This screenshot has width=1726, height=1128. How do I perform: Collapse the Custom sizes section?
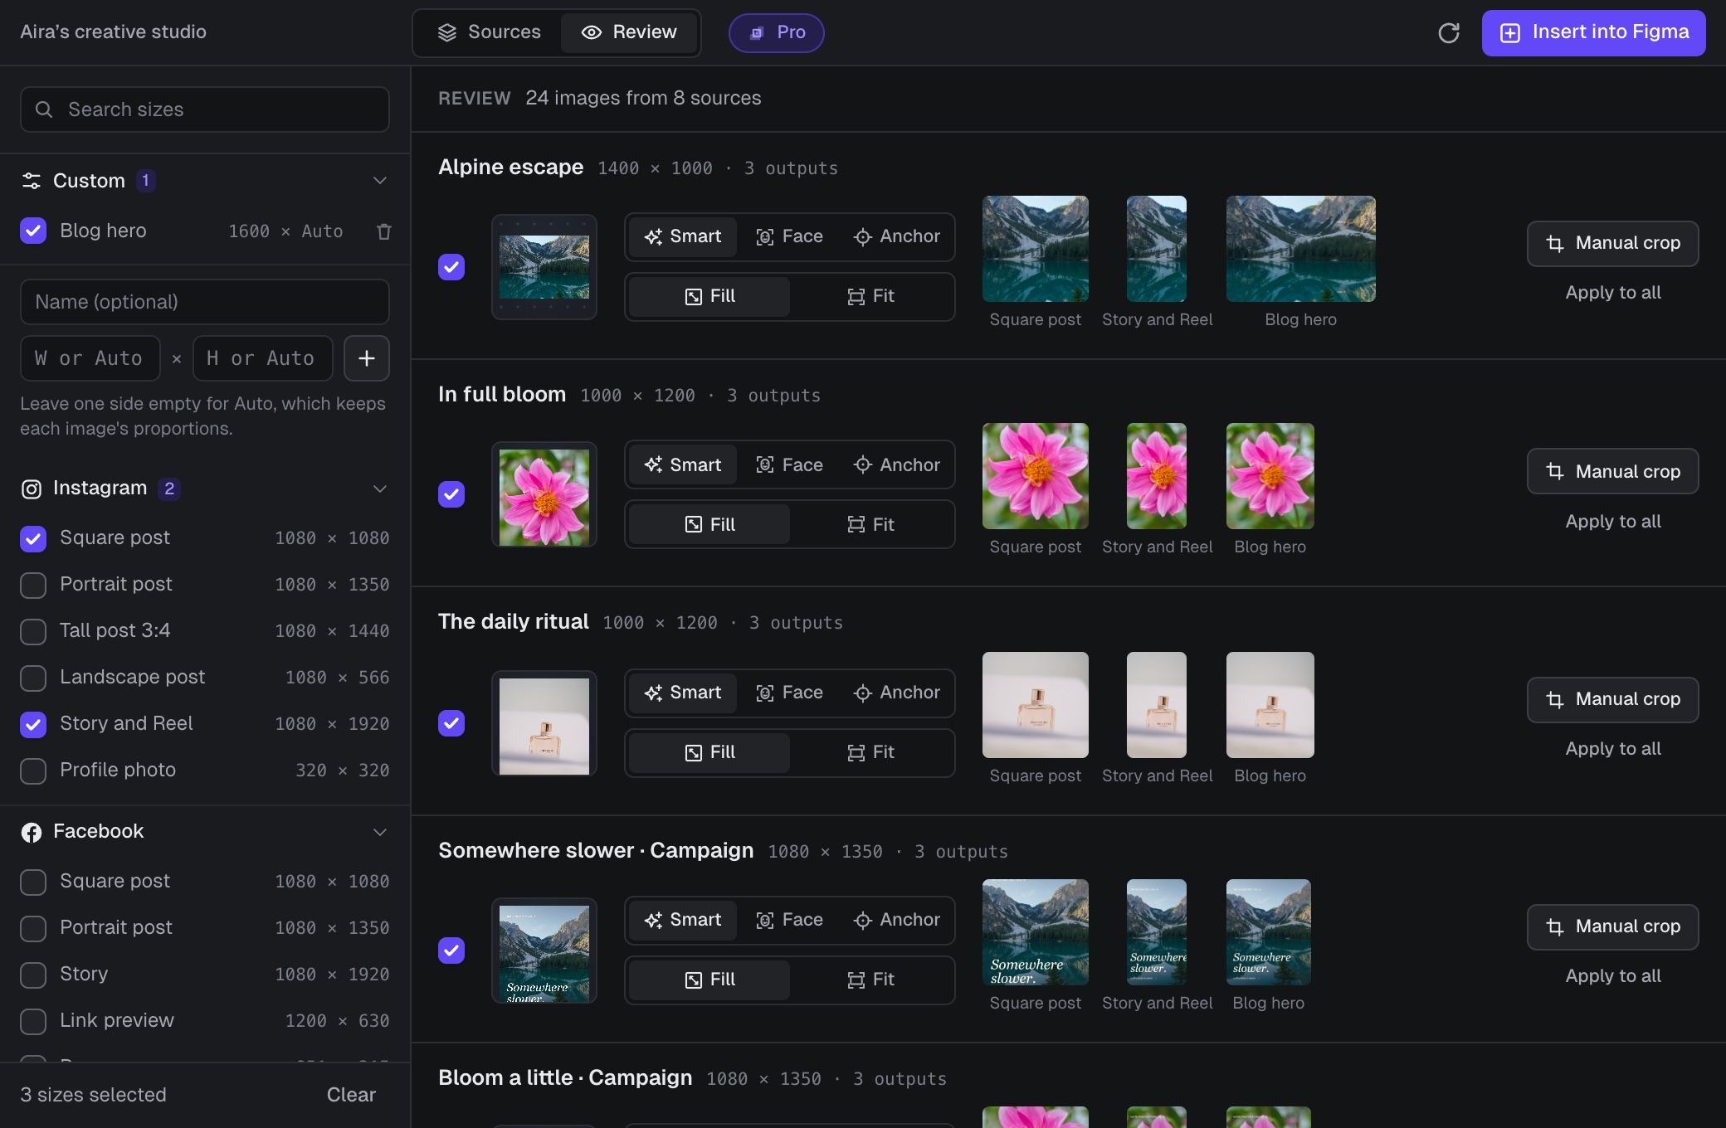380,181
